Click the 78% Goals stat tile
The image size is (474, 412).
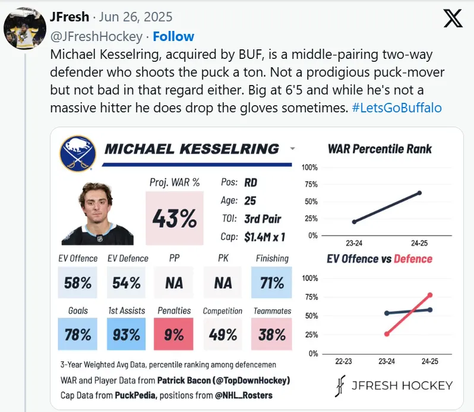[x=78, y=334]
